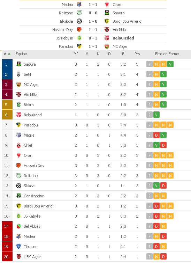
Task: Click USM Alger crest in last row
Action: coord(18,257)
